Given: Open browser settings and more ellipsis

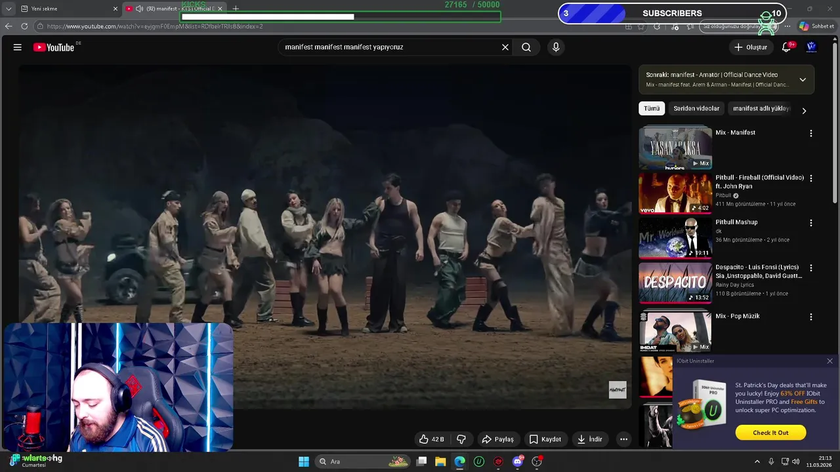Looking at the screenshot, I should point(787,26).
